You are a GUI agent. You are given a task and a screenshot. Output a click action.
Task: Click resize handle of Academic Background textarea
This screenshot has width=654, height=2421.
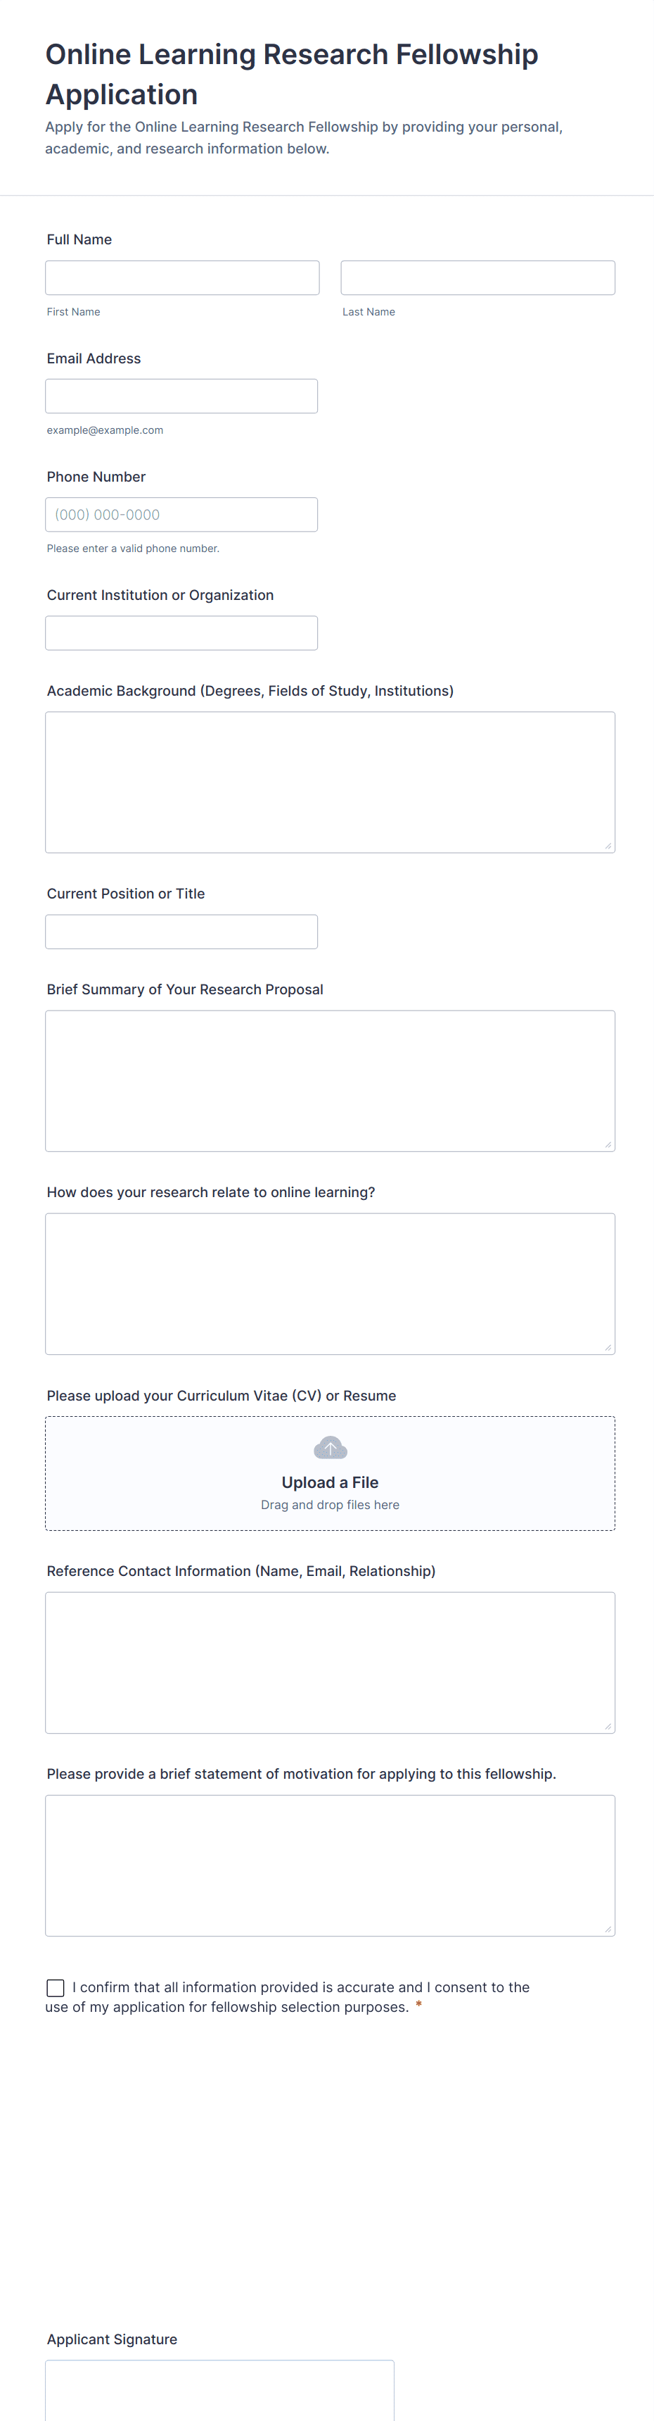click(x=608, y=846)
